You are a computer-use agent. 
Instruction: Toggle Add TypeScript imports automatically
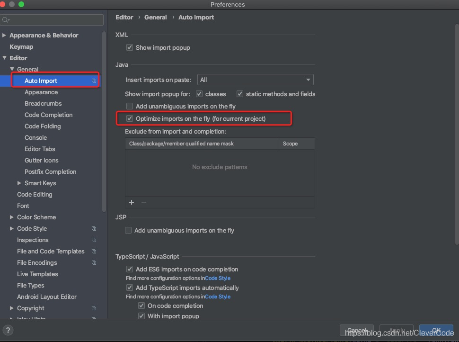[x=129, y=288]
